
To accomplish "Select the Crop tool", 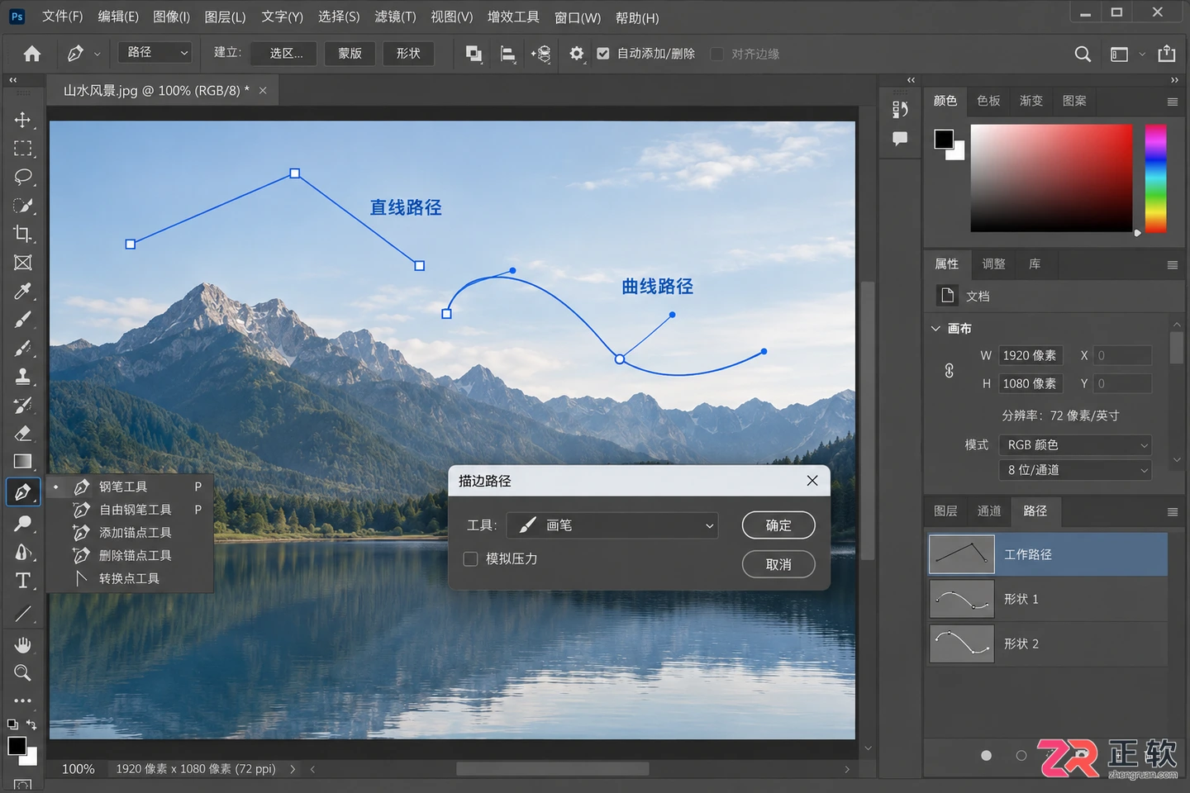I will click(x=22, y=234).
